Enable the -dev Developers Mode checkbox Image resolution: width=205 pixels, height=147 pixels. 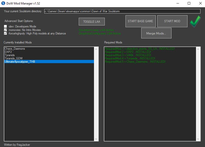(5, 26)
